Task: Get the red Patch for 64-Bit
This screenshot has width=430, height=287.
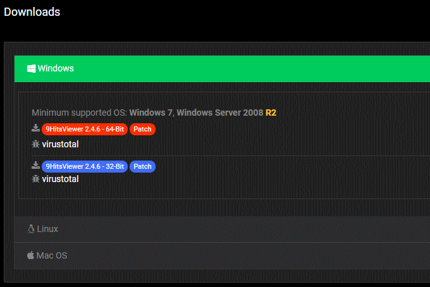Action: (143, 129)
